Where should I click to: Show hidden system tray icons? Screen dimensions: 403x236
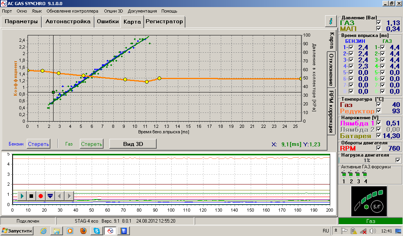pos(336,230)
